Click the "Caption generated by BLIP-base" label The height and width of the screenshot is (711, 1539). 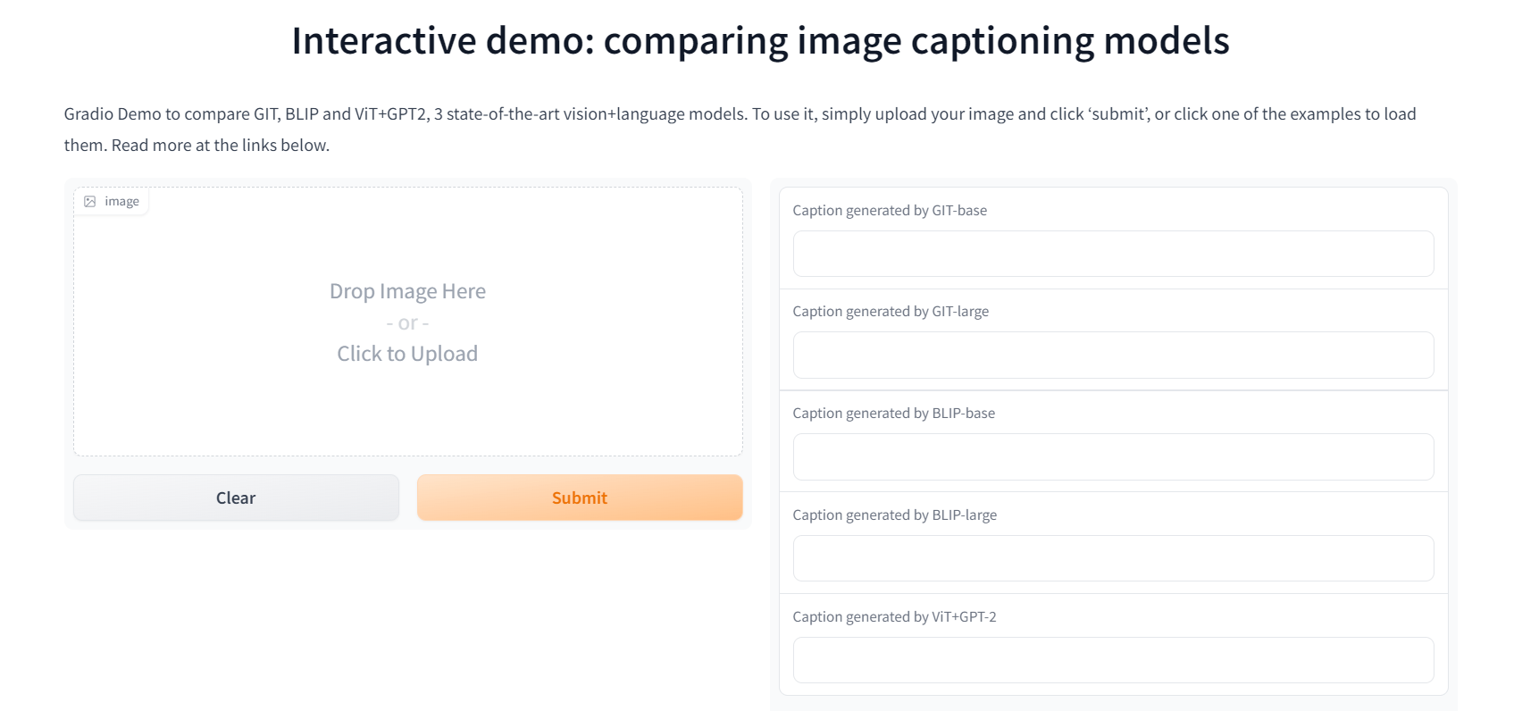tap(893, 414)
